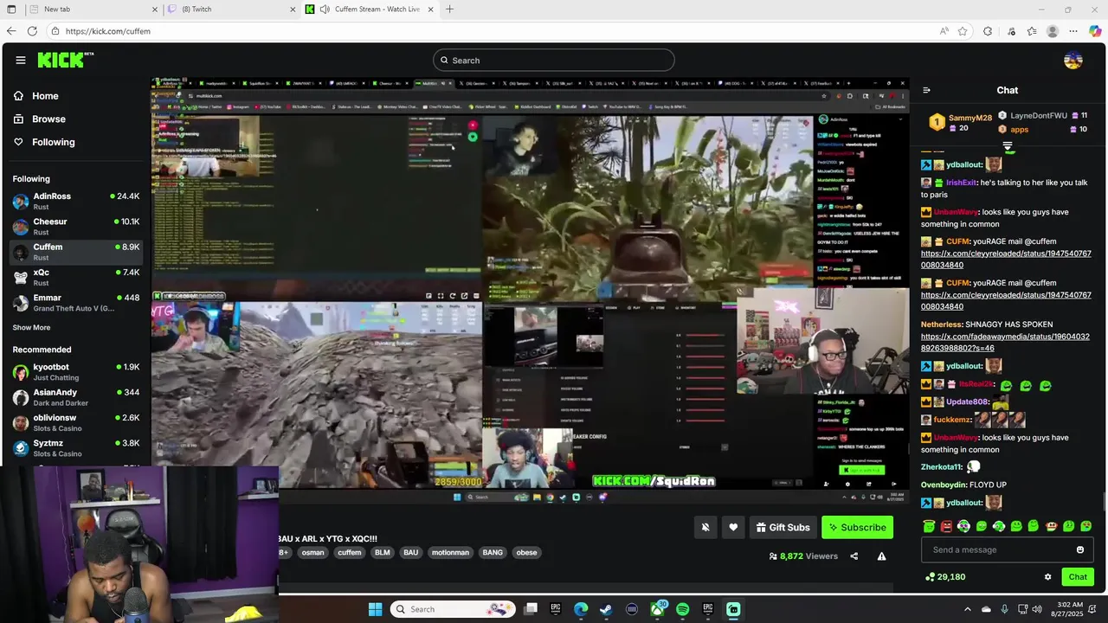Open the Copilot icon in Edge
The width and height of the screenshot is (1108, 623).
1095,31
